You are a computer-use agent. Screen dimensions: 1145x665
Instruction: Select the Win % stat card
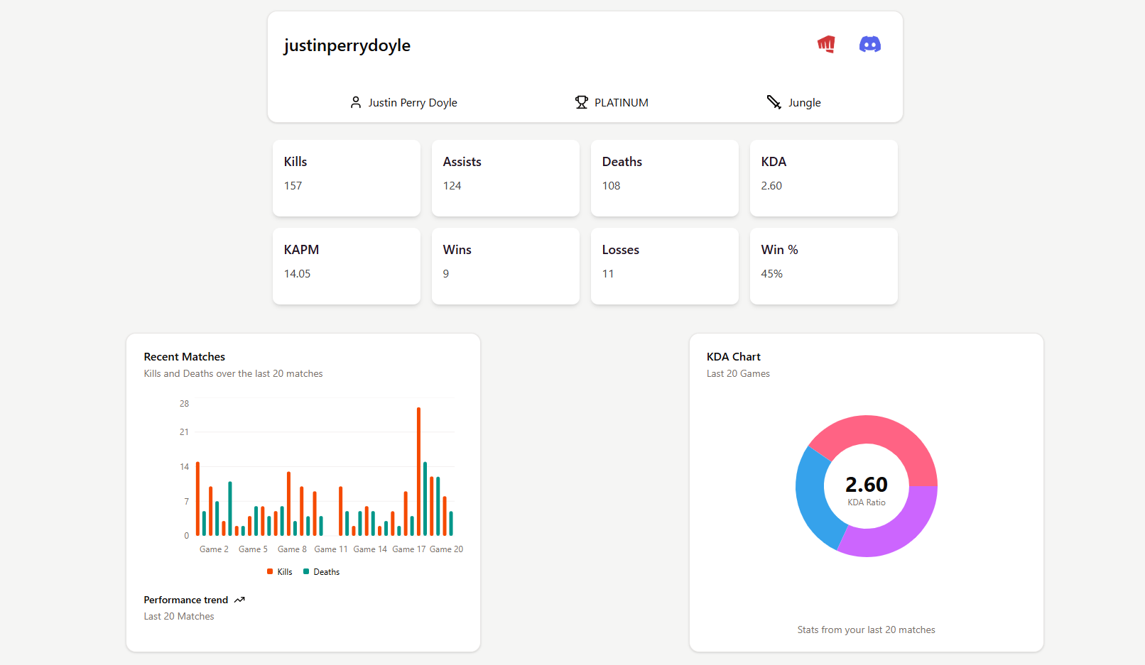[x=823, y=266]
